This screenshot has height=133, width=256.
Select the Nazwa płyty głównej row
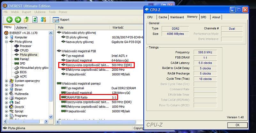point(101,42)
